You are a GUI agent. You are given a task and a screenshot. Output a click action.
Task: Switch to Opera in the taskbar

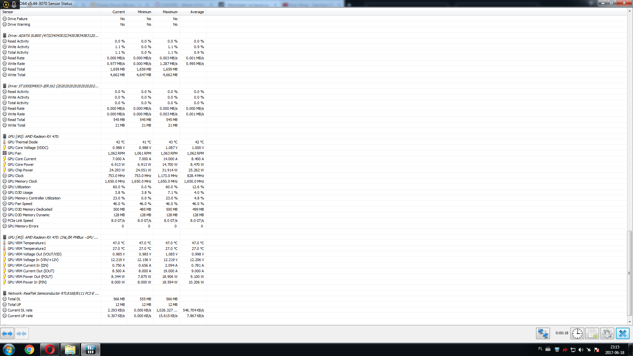[x=50, y=349]
